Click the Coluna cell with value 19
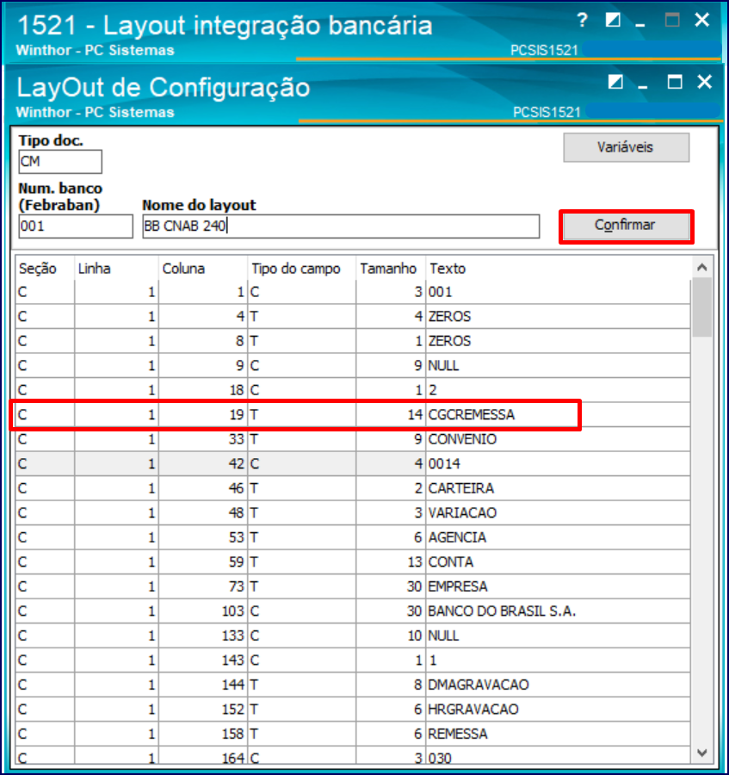Viewport: 729px width, 775px height. [x=202, y=415]
